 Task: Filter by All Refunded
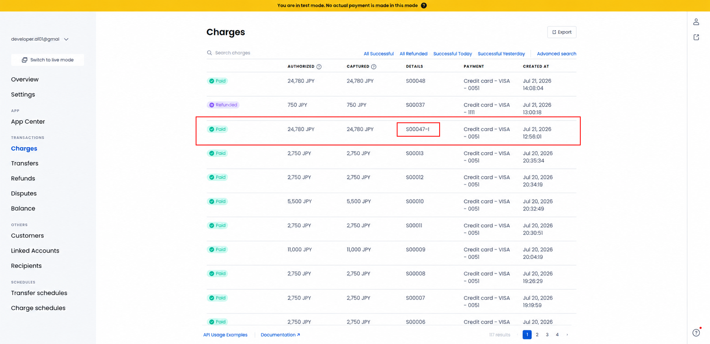click(x=413, y=54)
